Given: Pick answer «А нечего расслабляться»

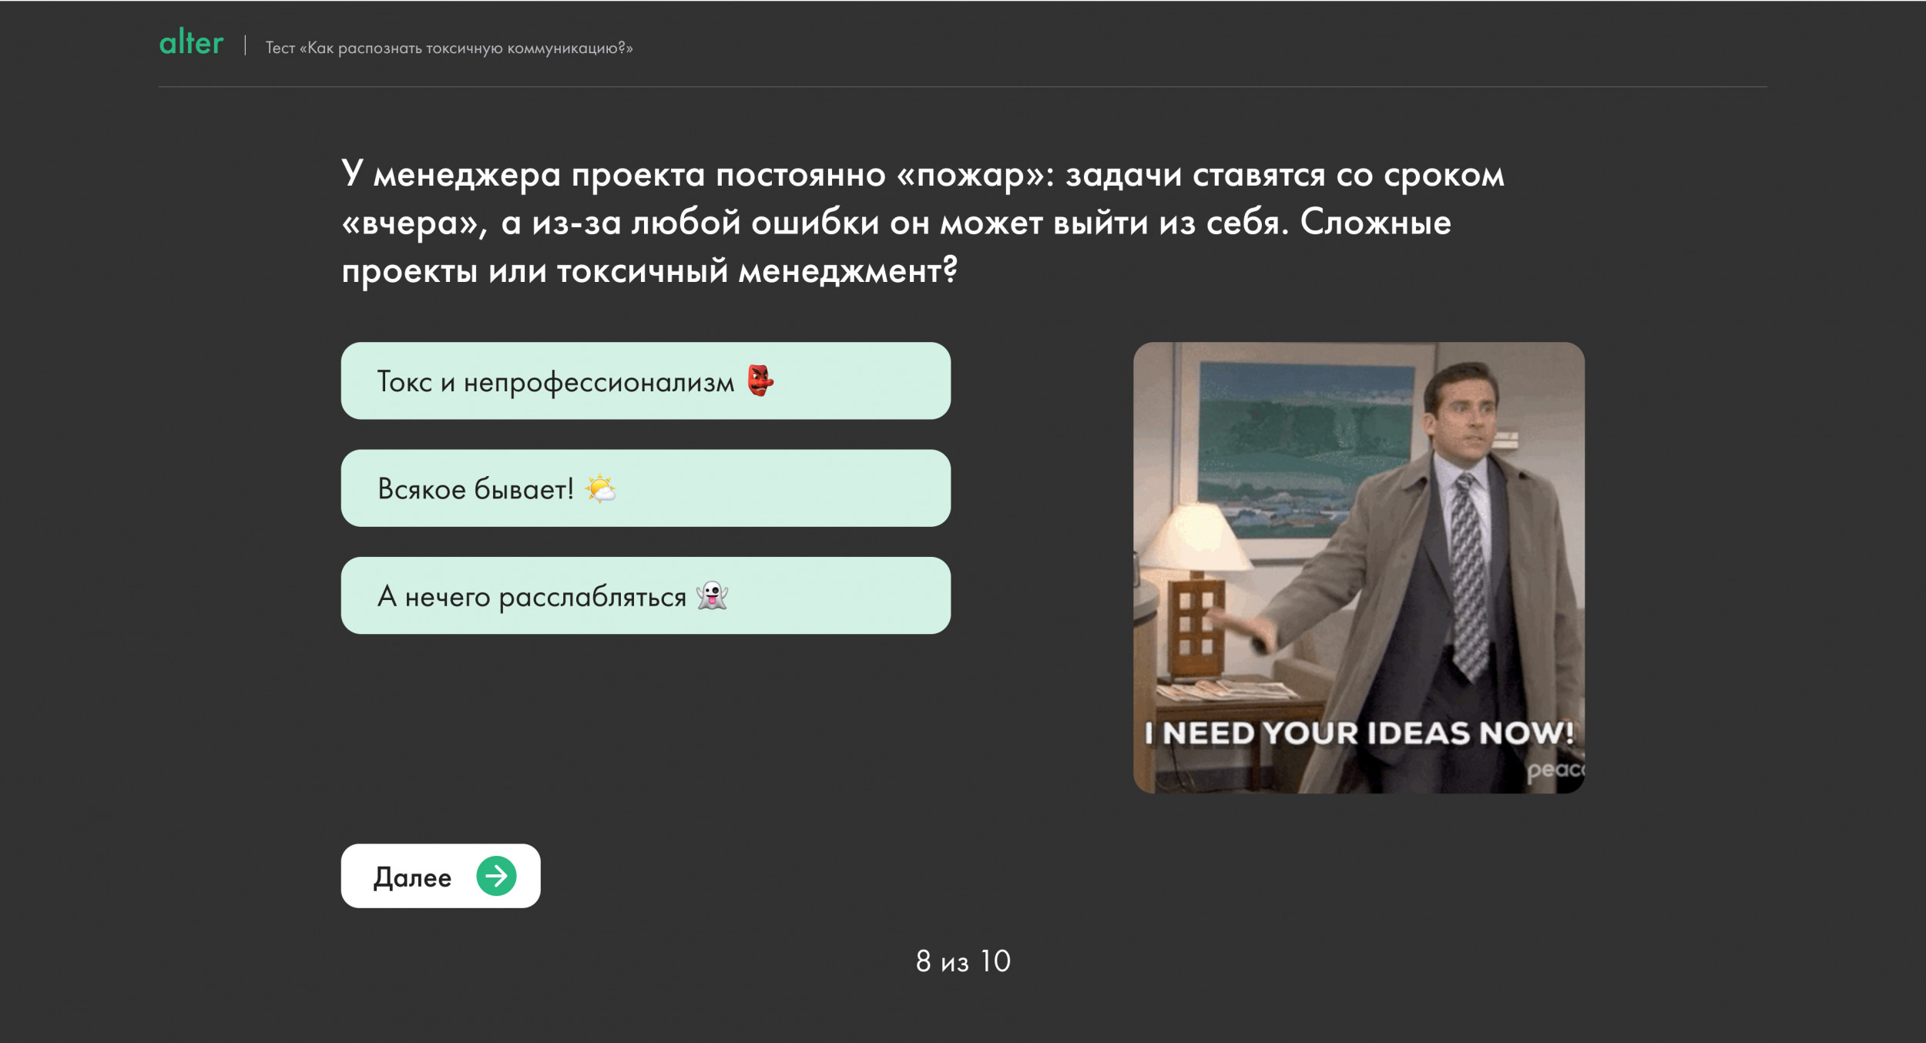Looking at the screenshot, I should (646, 595).
